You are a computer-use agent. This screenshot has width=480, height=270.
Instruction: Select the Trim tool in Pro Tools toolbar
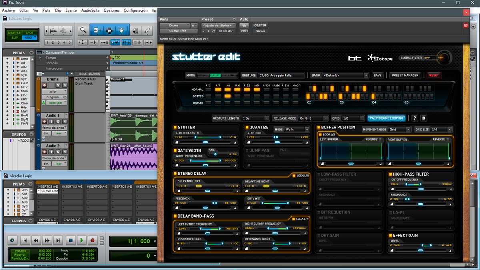coord(96,30)
